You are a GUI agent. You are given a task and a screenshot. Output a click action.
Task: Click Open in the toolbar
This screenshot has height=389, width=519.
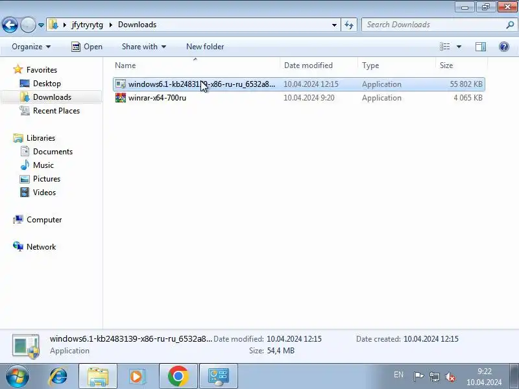(x=87, y=47)
